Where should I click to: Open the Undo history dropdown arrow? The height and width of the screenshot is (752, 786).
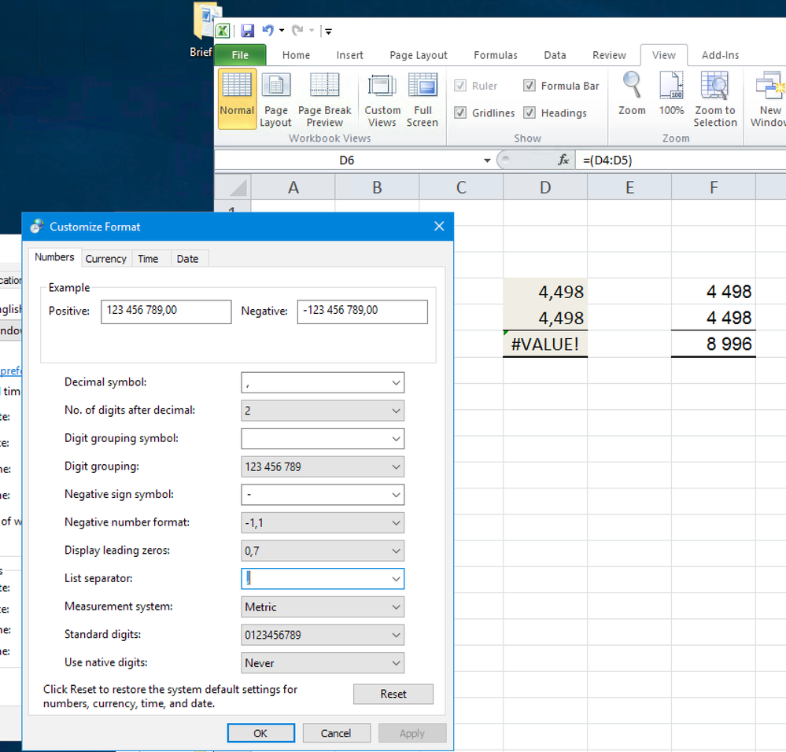click(x=282, y=31)
